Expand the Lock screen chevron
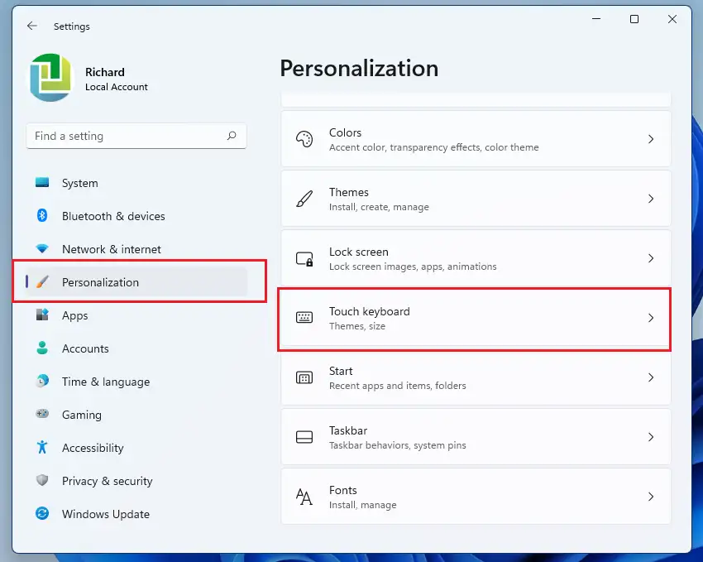703x562 pixels. (651, 258)
